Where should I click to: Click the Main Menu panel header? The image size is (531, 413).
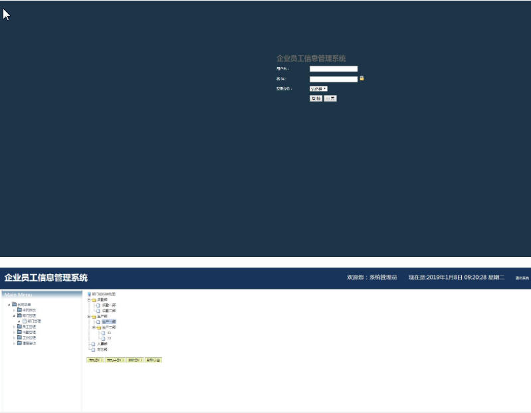(x=42, y=295)
